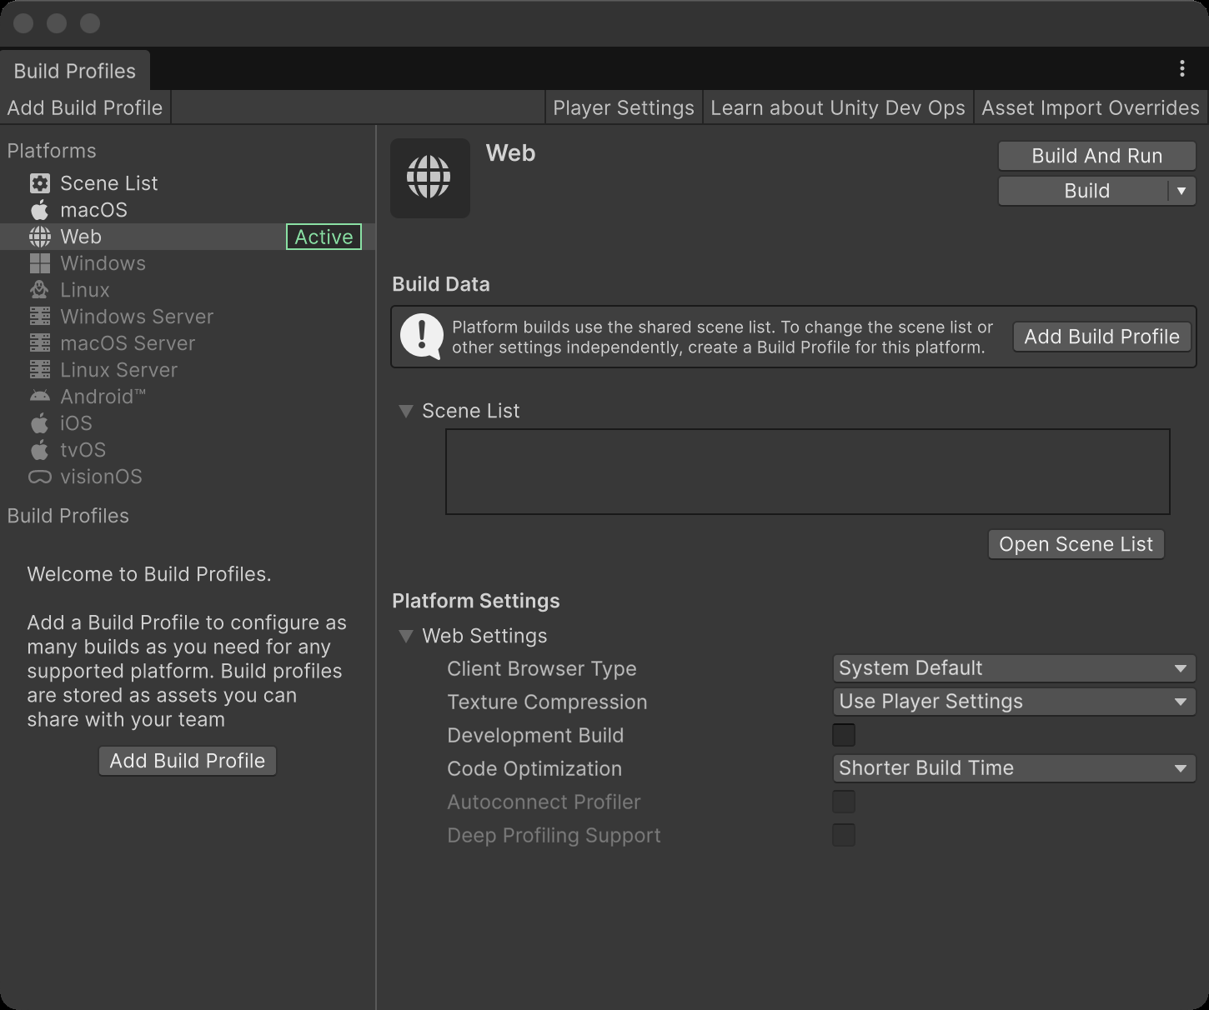Click the Android robot icon
Viewport: 1209px width, 1010px height.
click(x=39, y=397)
